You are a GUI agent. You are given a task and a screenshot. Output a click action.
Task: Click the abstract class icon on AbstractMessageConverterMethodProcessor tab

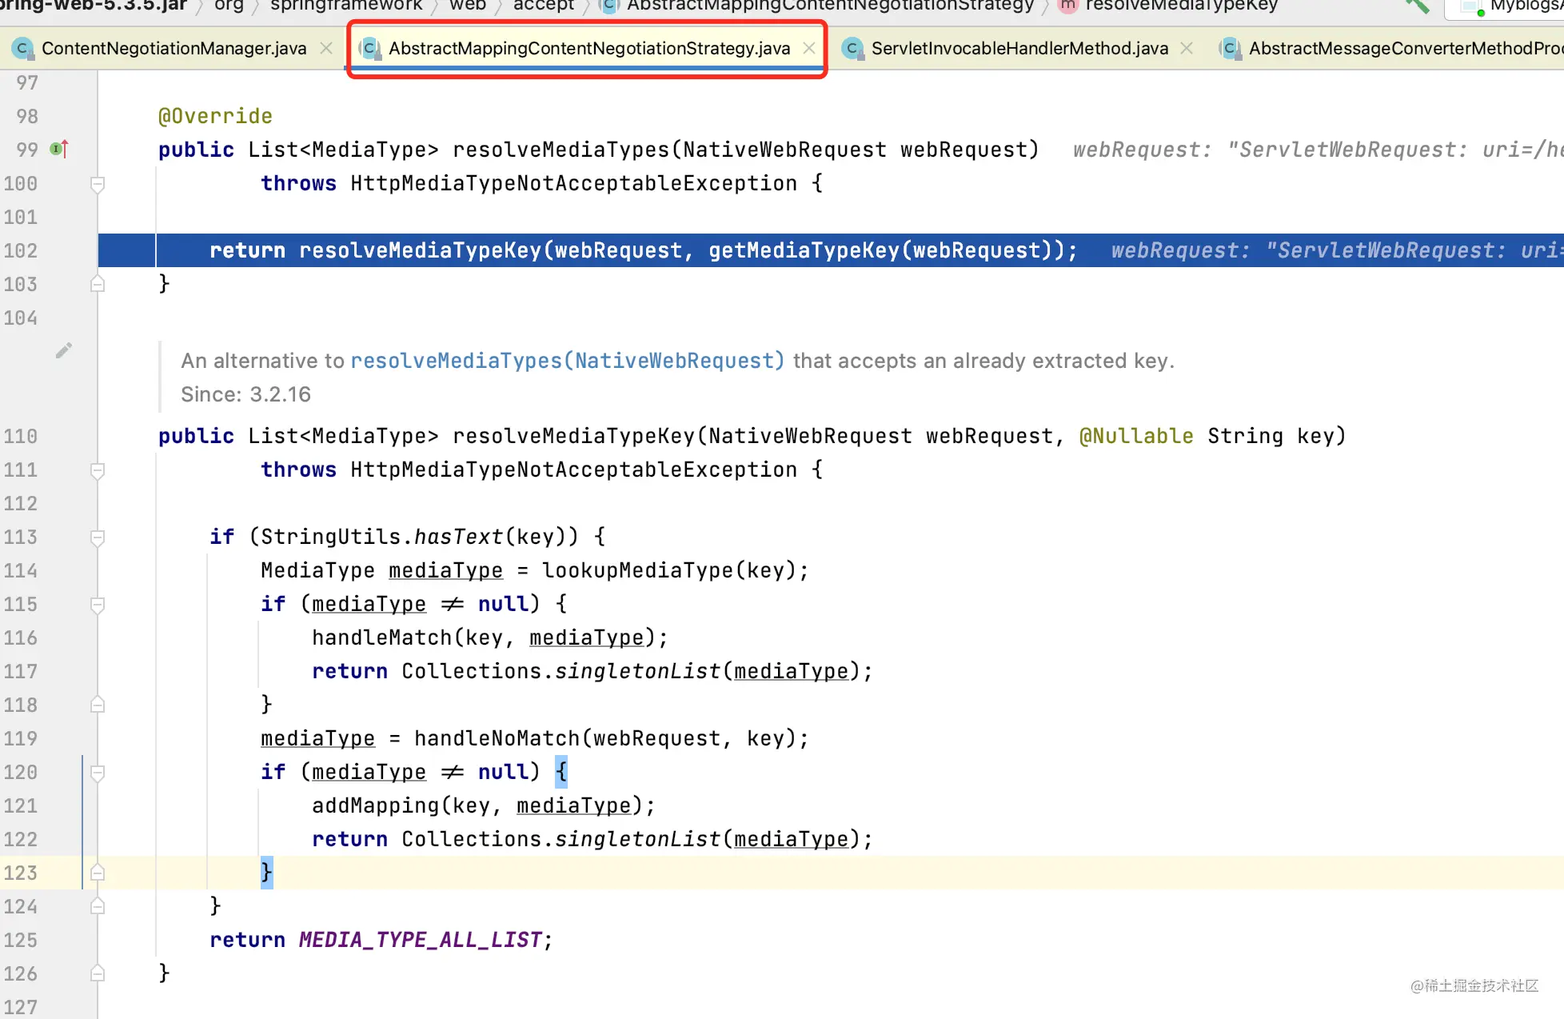pos(1230,48)
